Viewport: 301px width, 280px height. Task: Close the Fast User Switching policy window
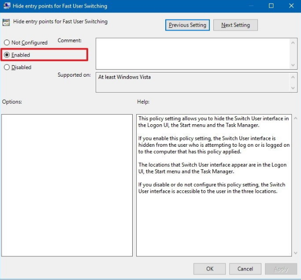pyautogui.click(x=289, y=6)
